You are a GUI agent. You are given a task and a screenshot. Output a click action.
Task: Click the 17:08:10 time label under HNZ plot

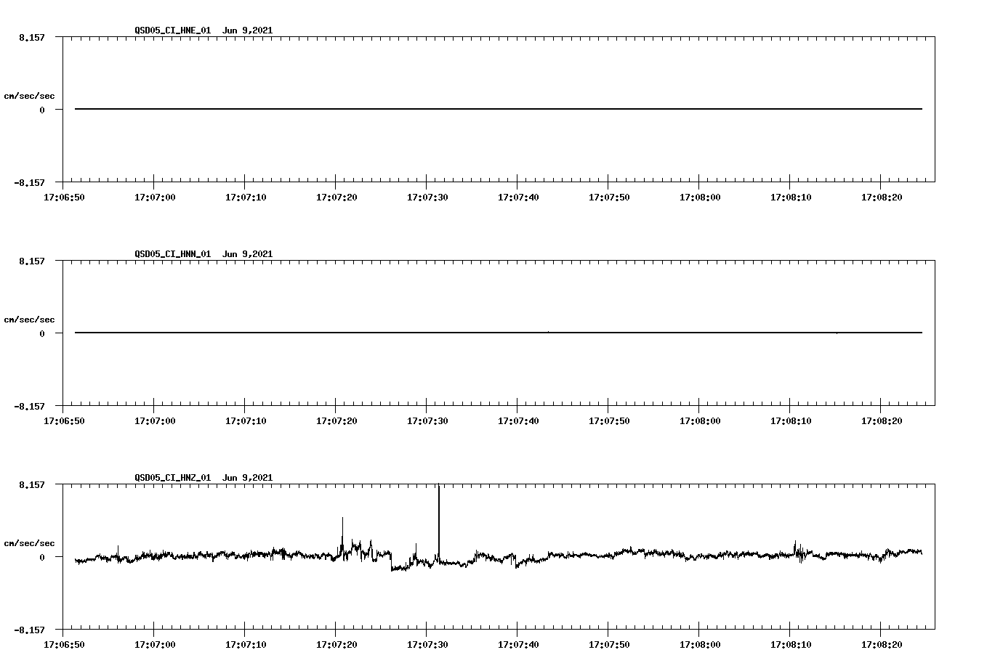791,644
